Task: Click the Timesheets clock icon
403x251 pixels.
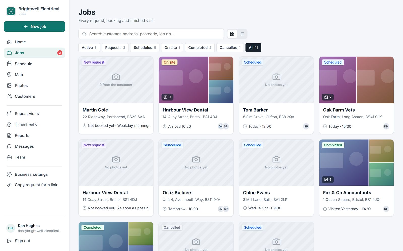Action: 9,124
